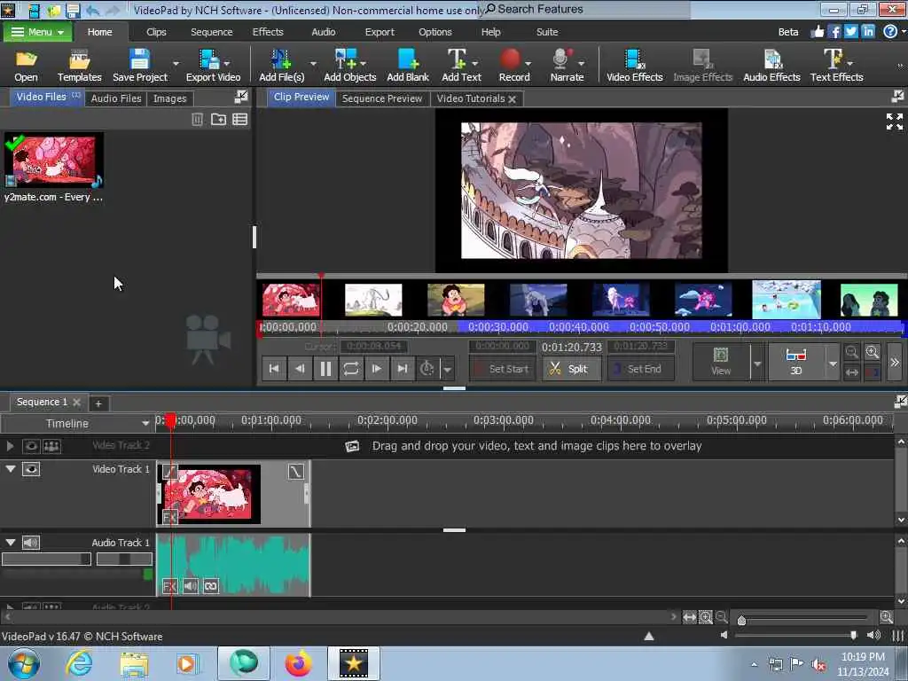Image resolution: width=908 pixels, height=681 pixels.
Task: Pause the clip preview playback
Action: (x=325, y=369)
